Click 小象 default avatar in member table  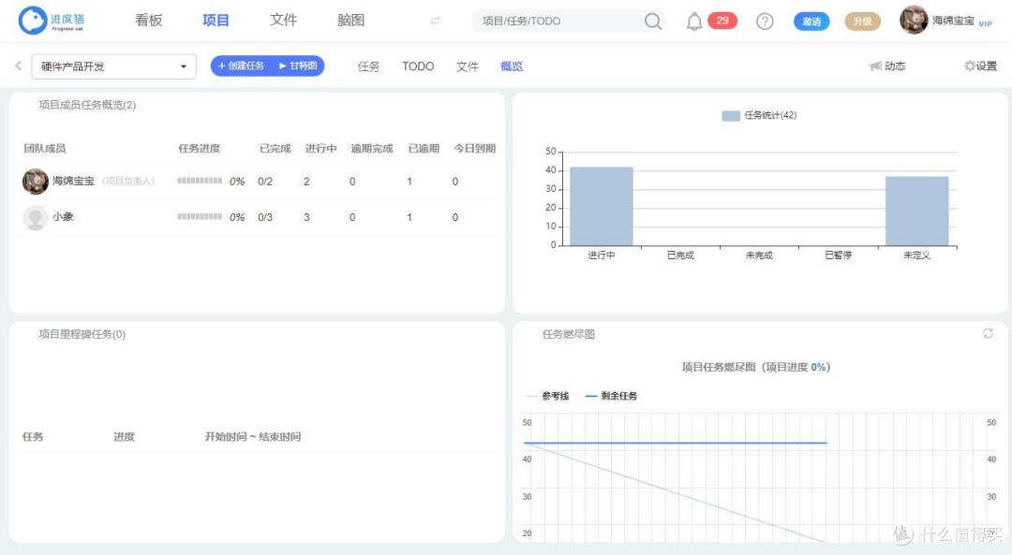36,217
